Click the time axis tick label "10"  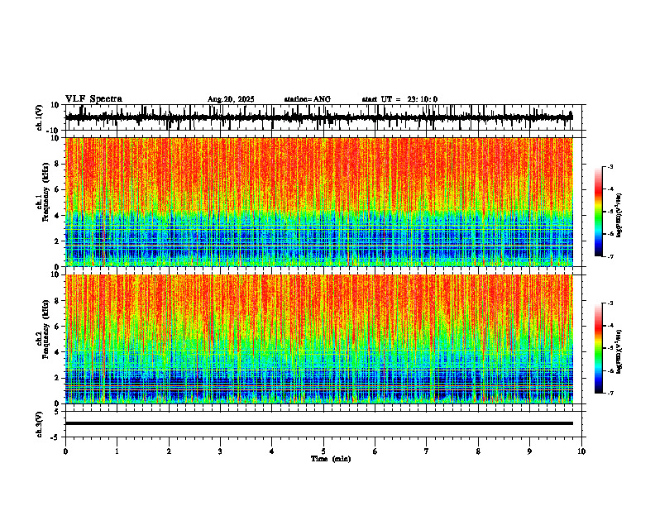[581, 451]
